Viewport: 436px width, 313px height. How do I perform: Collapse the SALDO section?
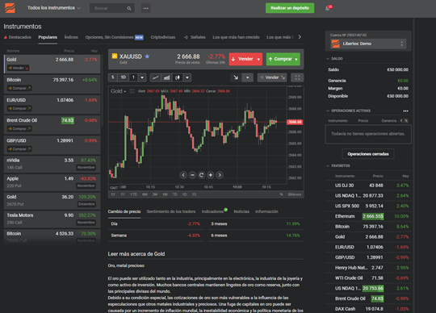click(328, 59)
